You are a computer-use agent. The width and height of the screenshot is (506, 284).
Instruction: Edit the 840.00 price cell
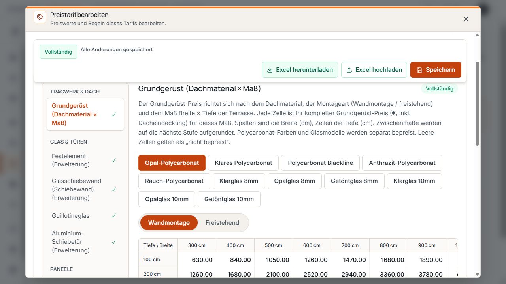[x=235, y=260]
